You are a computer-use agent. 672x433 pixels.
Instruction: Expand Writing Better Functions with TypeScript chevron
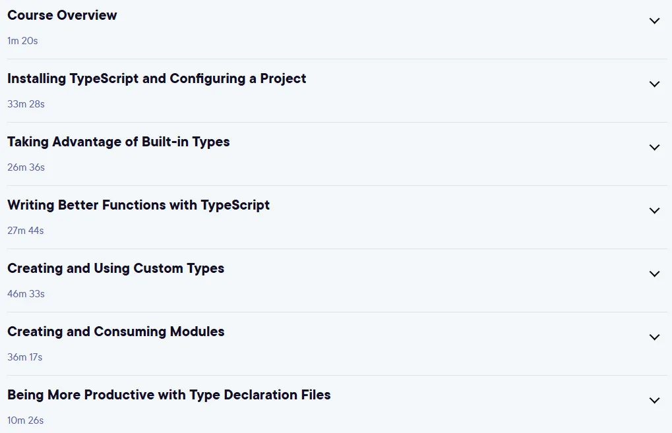pyautogui.click(x=654, y=211)
